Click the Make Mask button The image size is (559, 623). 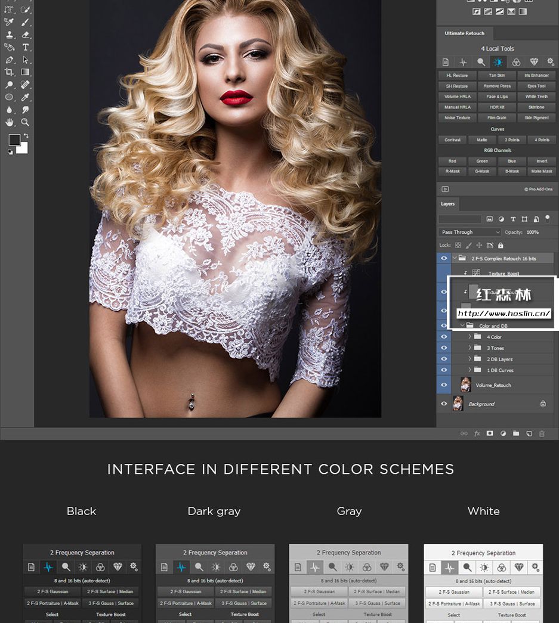(x=542, y=171)
